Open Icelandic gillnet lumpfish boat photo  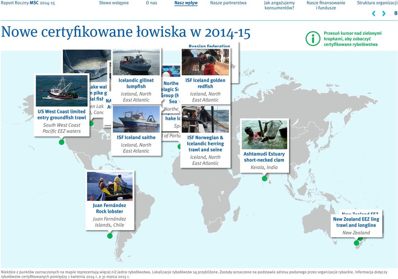[x=136, y=62]
